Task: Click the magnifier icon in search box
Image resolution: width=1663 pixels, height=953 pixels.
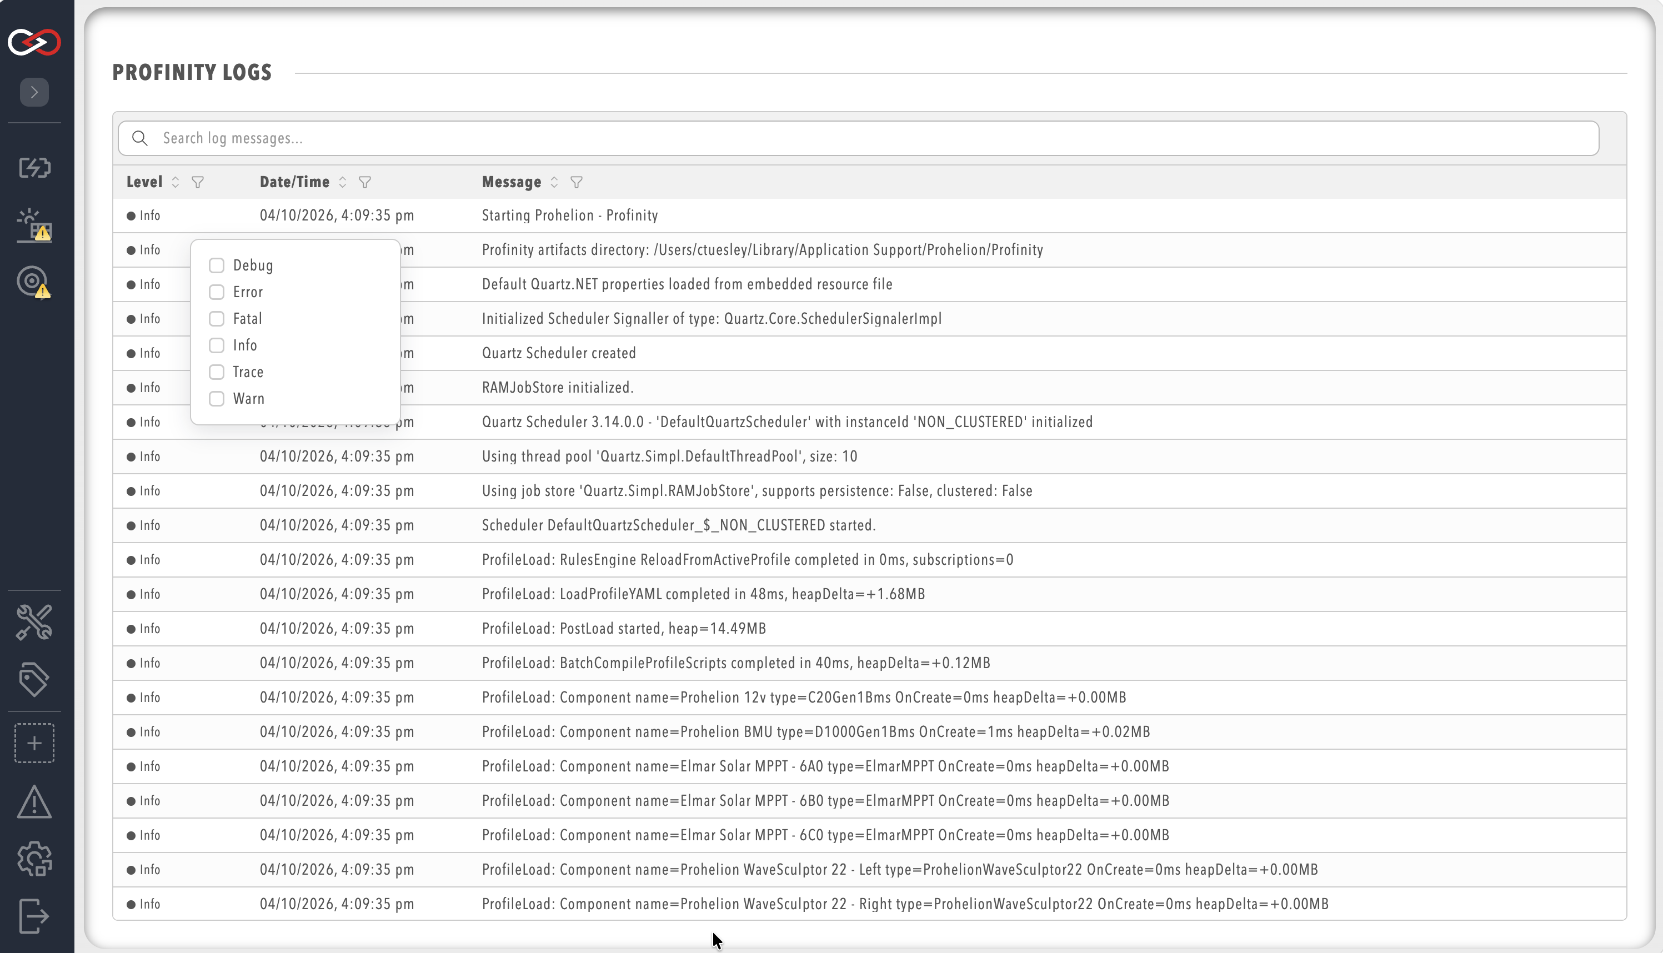Action: coord(139,138)
